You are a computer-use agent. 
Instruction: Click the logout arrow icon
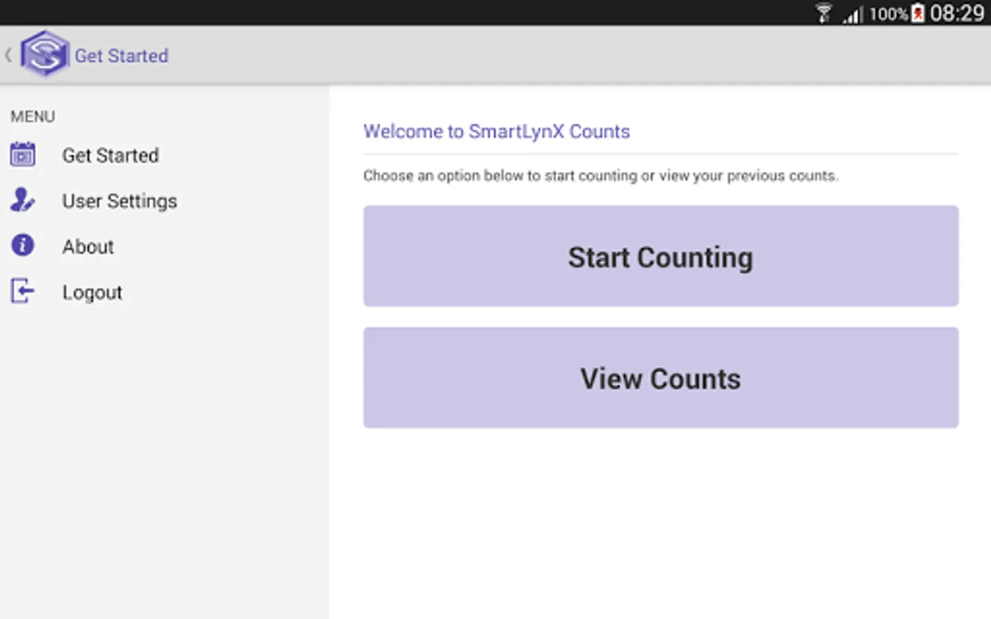click(x=23, y=291)
